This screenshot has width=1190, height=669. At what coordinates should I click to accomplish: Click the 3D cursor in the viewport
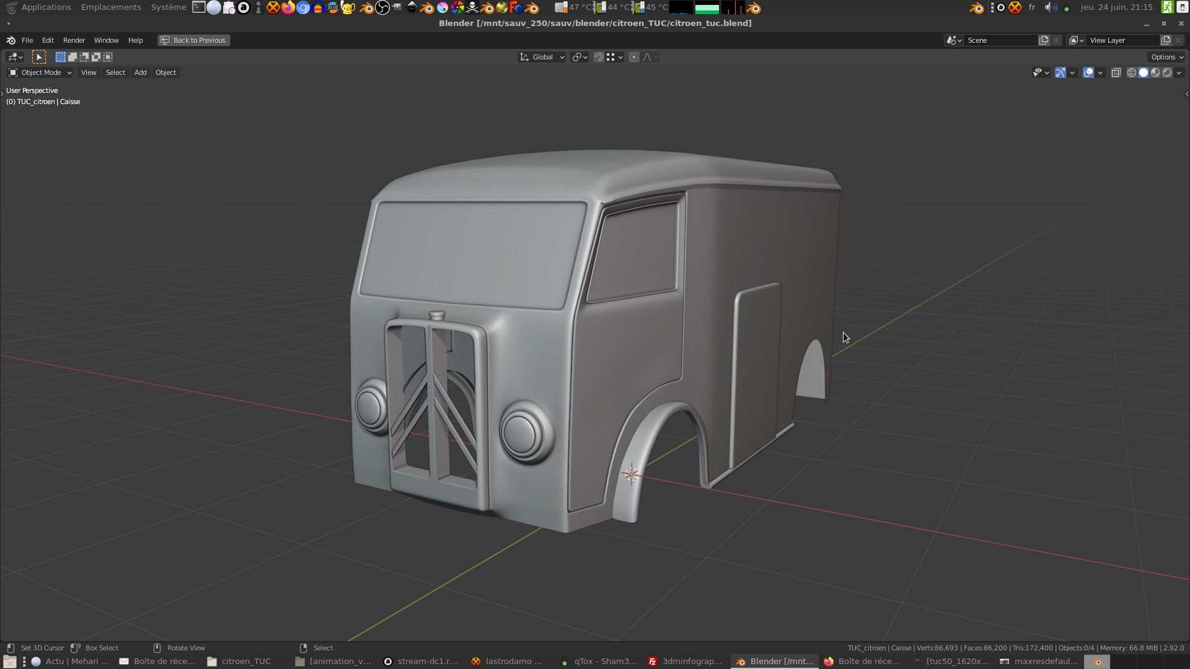tap(632, 474)
